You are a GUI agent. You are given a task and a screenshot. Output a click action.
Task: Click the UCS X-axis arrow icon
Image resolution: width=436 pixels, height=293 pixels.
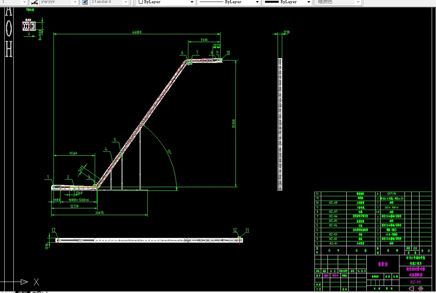24,282
